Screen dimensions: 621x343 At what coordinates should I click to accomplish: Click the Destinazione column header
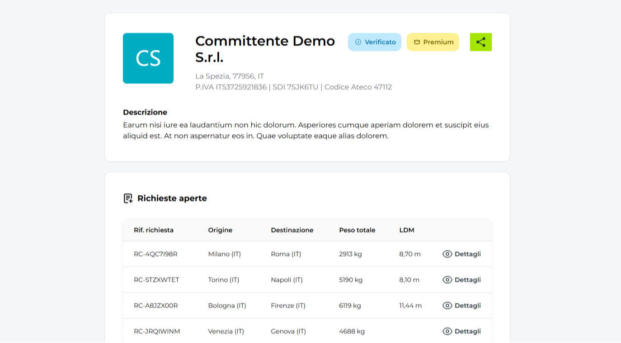point(292,230)
